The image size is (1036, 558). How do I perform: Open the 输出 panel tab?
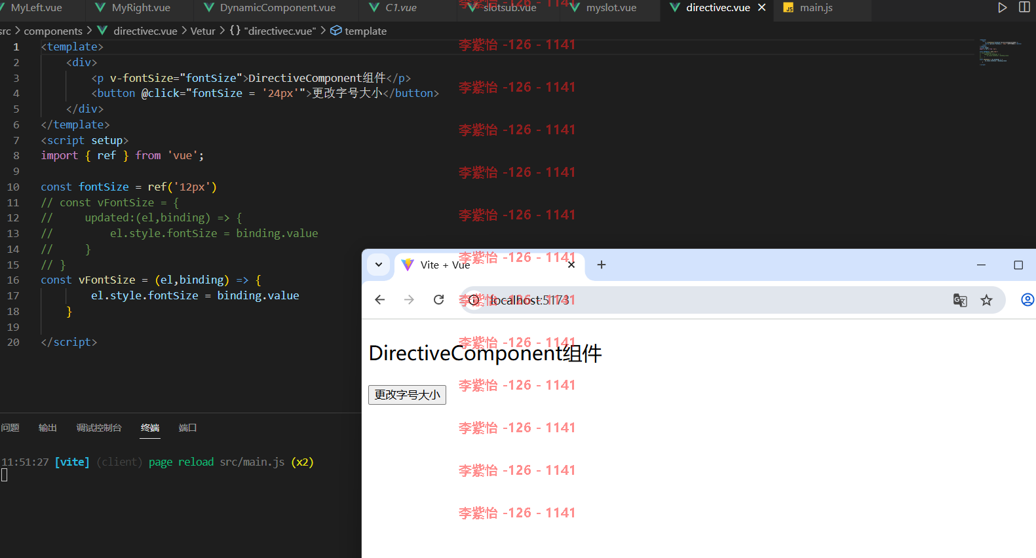coord(47,428)
